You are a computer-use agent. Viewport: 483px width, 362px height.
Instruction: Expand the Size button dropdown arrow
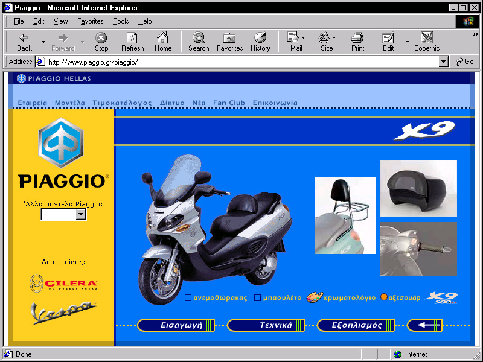point(334,37)
